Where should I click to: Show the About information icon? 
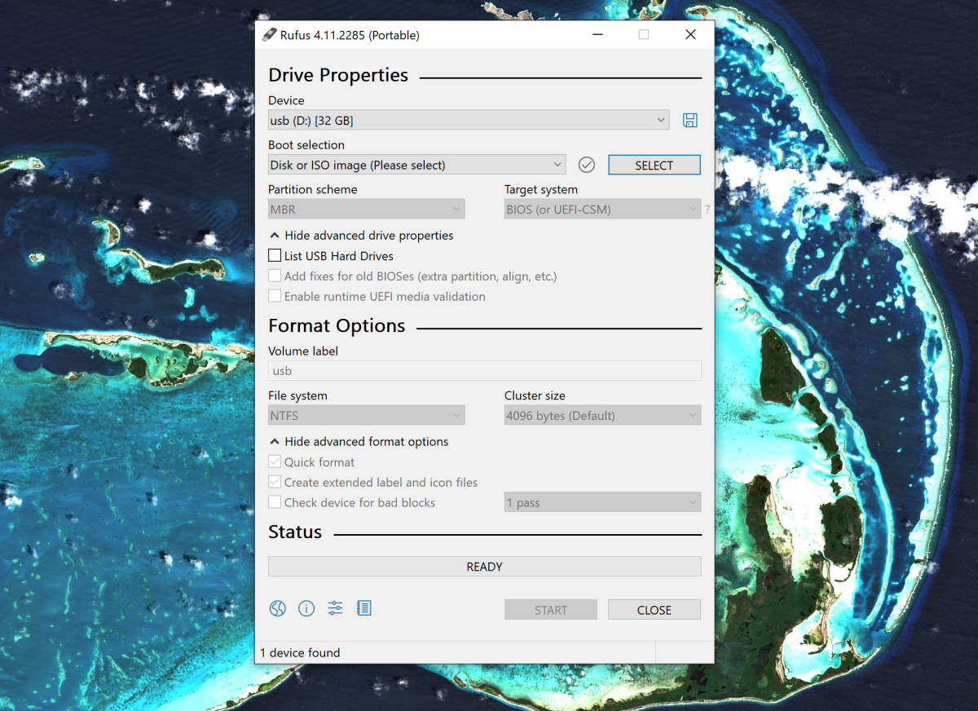[306, 608]
